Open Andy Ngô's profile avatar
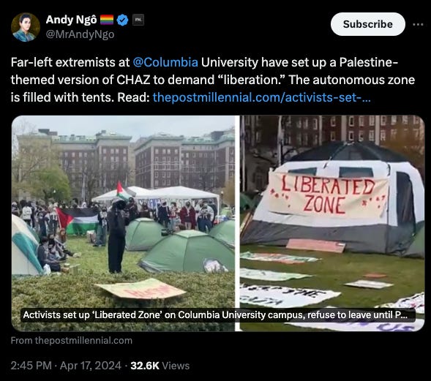The width and height of the screenshot is (431, 381). 26,27
